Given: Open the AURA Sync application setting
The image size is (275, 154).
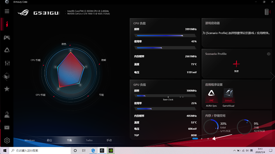Looking at the screenshot, I should tap(211, 98).
